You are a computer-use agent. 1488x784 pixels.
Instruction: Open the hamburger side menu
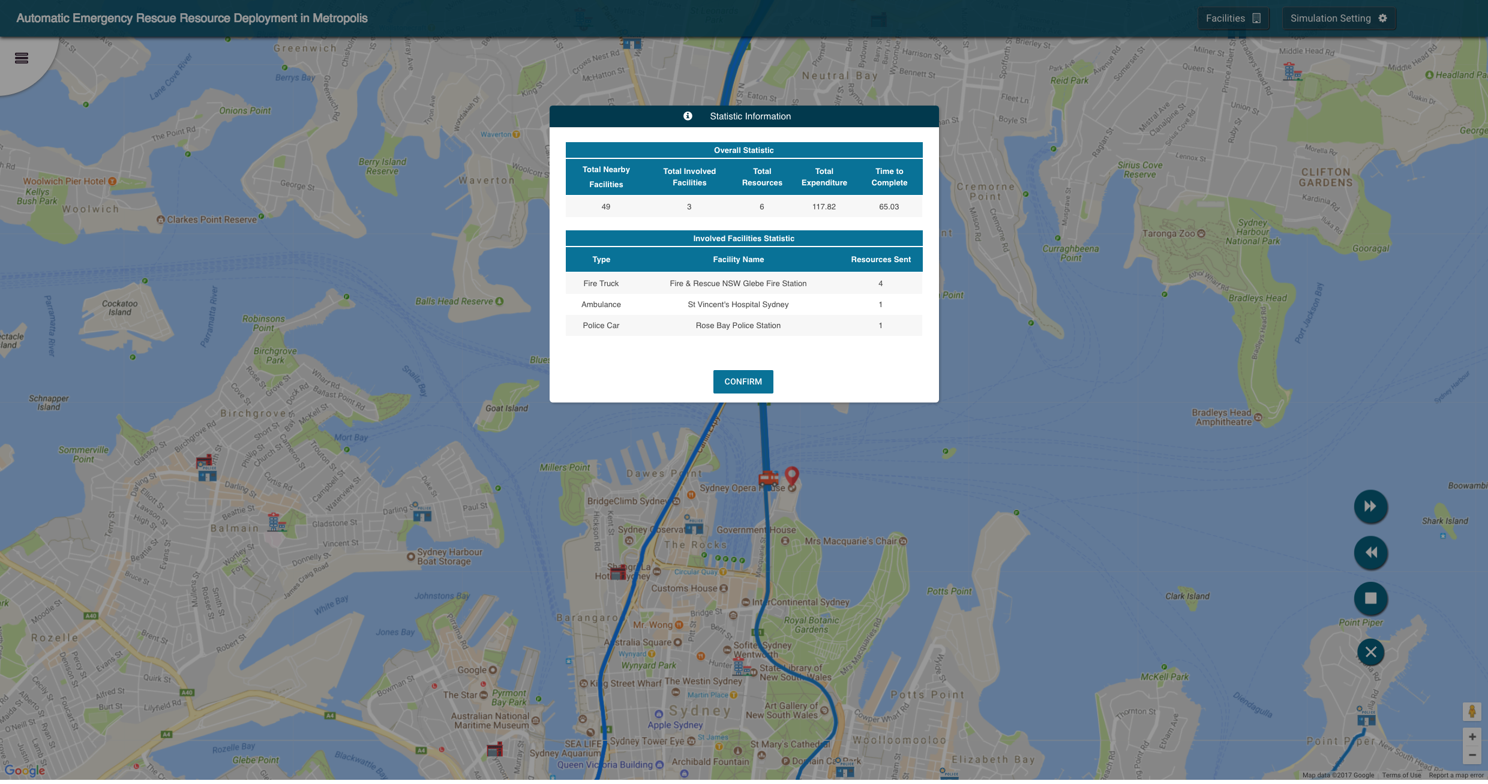click(22, 58)
